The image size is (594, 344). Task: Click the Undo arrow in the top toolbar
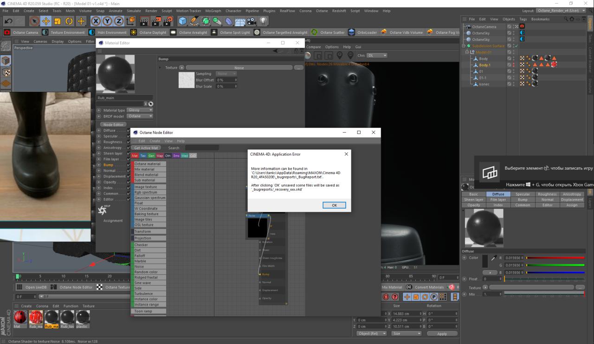8,21
